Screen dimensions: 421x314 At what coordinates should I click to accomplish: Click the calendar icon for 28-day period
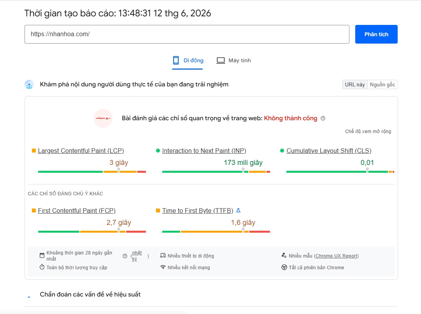(42, 255)
